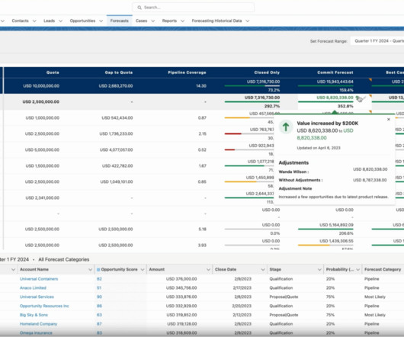Screen dimensions: 404x337
Task: Click opportunity score 90 link
Action: pyautogui.click(x=99, y=297)
